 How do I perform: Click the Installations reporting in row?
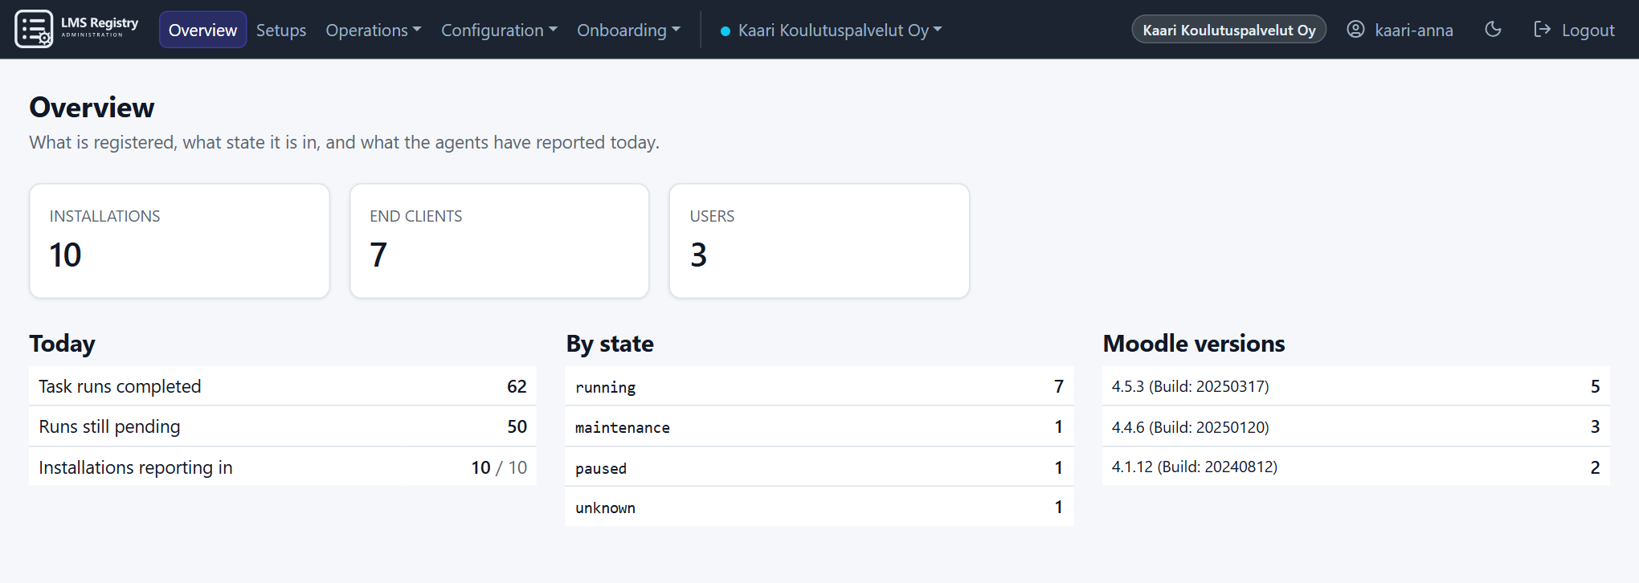coord(283,467)
